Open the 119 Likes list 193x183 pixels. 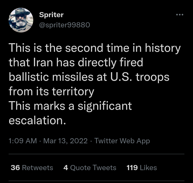click(x=142, y=168)
